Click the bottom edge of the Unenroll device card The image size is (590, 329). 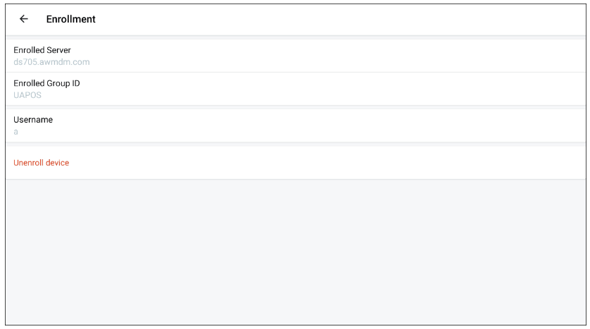(296, 178)
